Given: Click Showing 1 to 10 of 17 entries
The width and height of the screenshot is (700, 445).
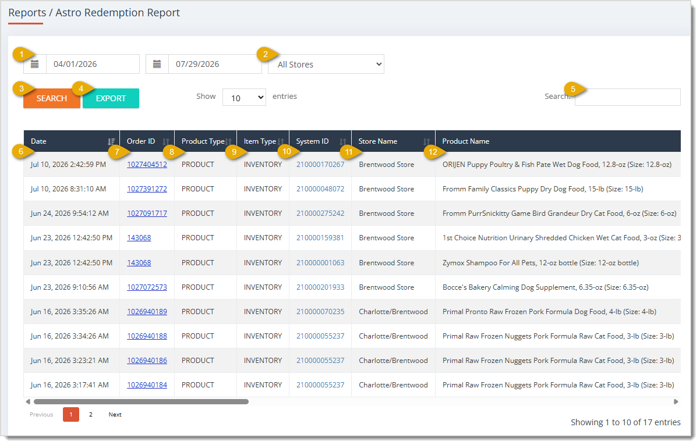Looking at the screenshot, I should [x=625, y=422].
